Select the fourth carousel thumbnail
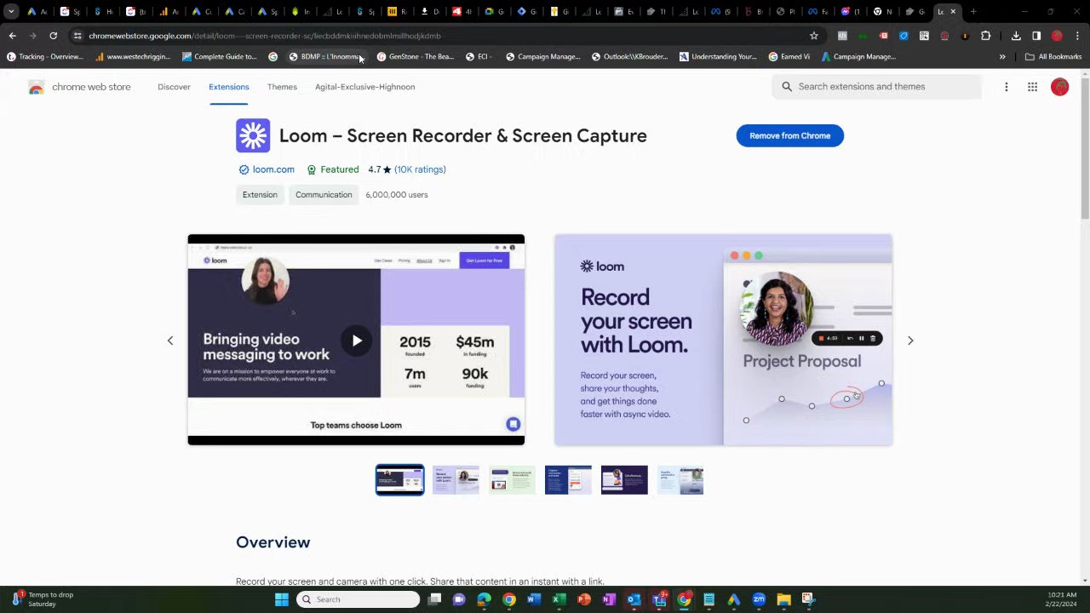The image size is (1090, 613). (x=568, y=480)
